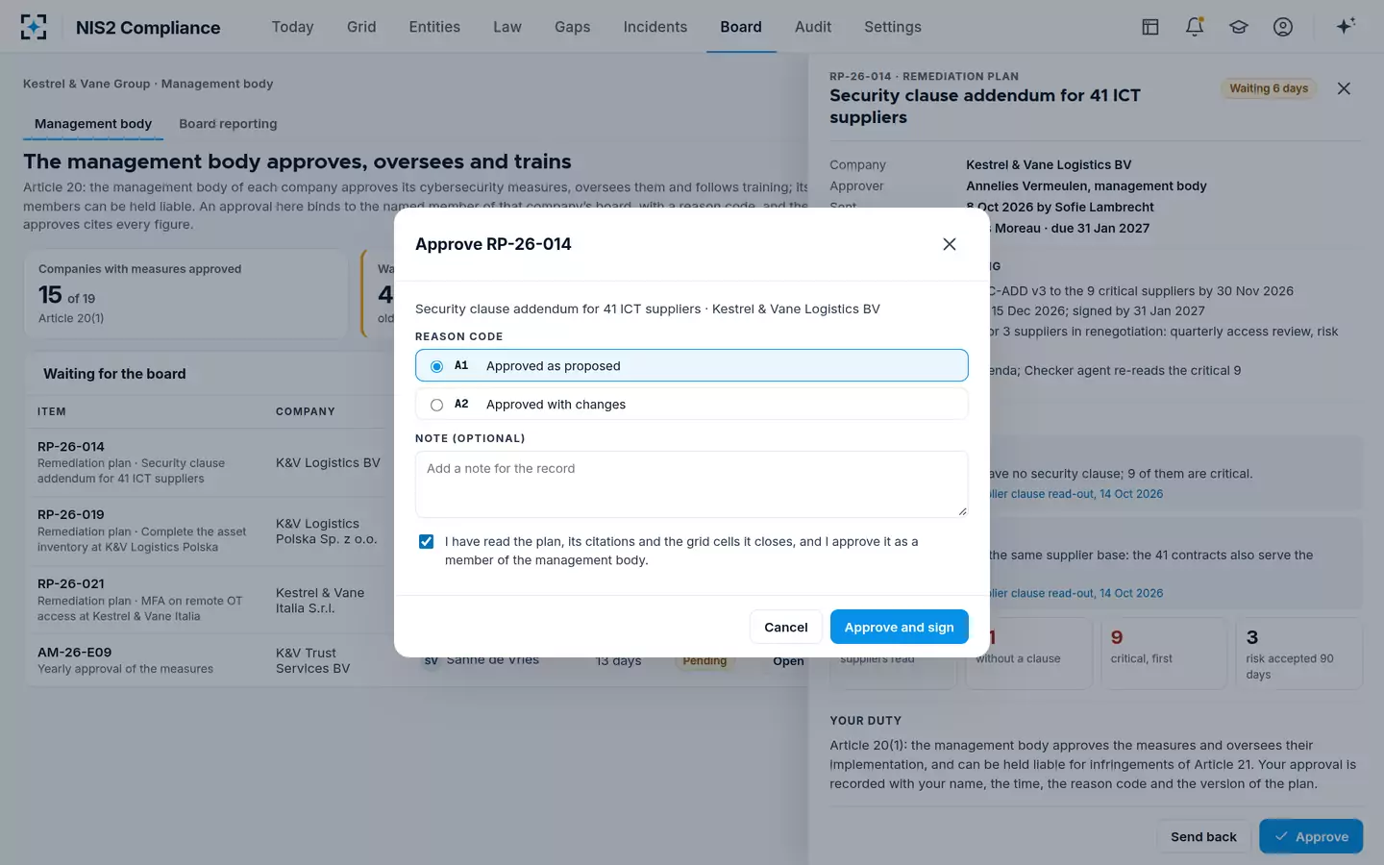Open the Entities nav item

[434, 27]
